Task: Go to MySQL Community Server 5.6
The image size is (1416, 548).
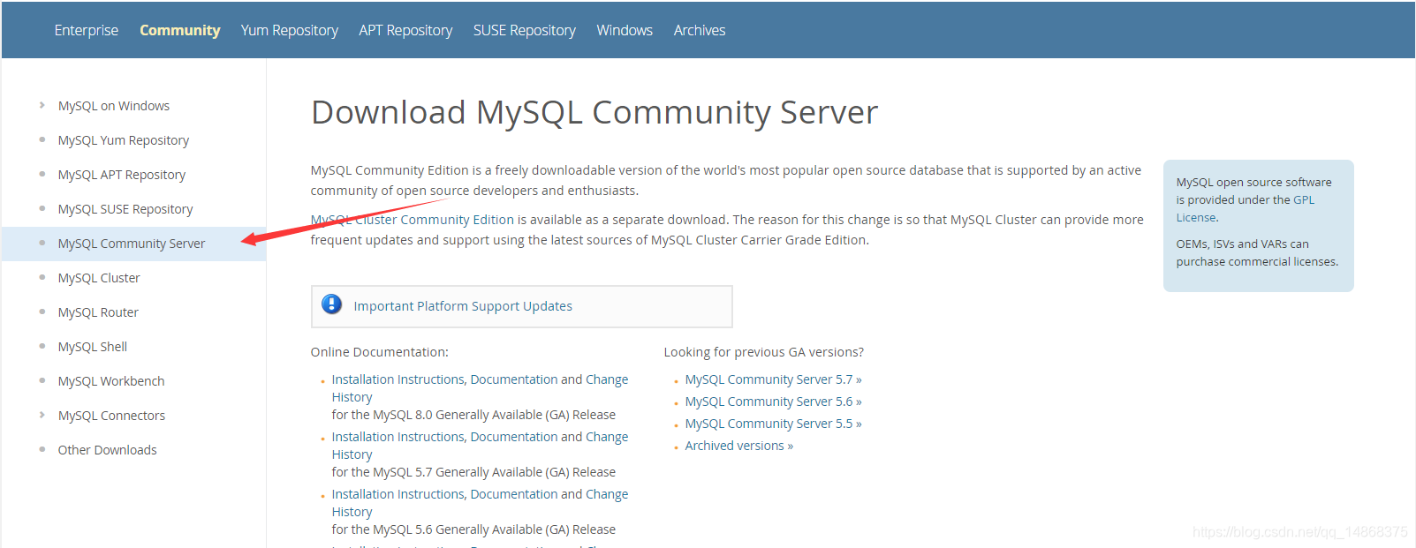Action: 773,402
